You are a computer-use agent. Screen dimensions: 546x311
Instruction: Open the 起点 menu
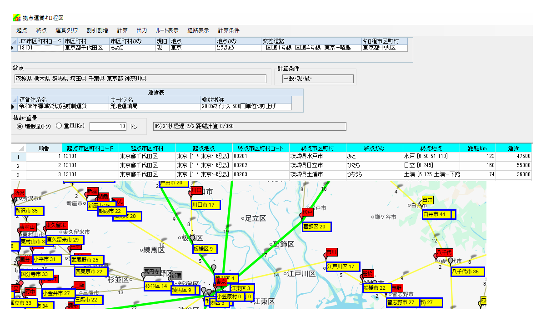pyautogui.click(x=21, y=30)
